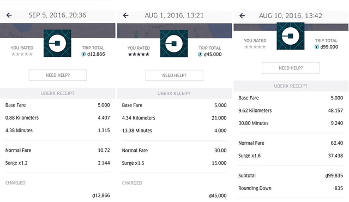This screenshot has width=349, height=202.
Task: Click Need Help on Aug 1 receipt
Action: point(174,75)
